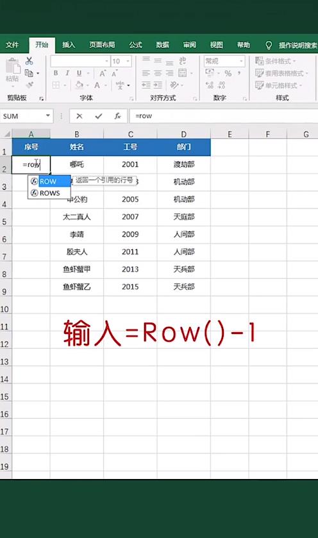
Task: Switch to the 帮助 tab
Action: tap(244, 45)
